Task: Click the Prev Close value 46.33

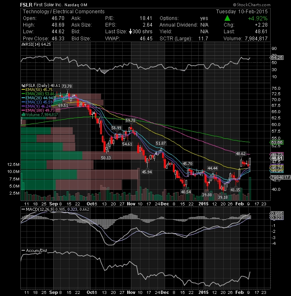Action: [x=58, y=39]
